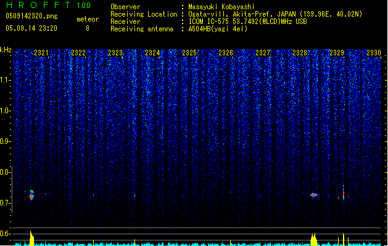Click the 1.0 kHz axis label
This screenshot has width=388, height=246.
click(x=6, y=111)
